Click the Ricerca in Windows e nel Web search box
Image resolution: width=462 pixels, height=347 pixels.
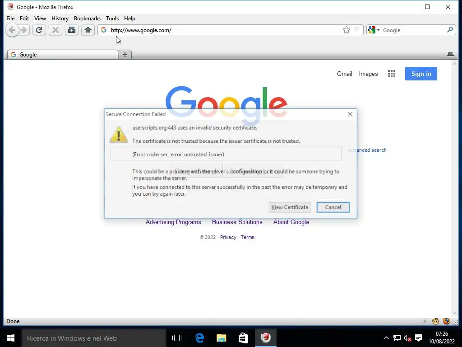coord(94,338)
